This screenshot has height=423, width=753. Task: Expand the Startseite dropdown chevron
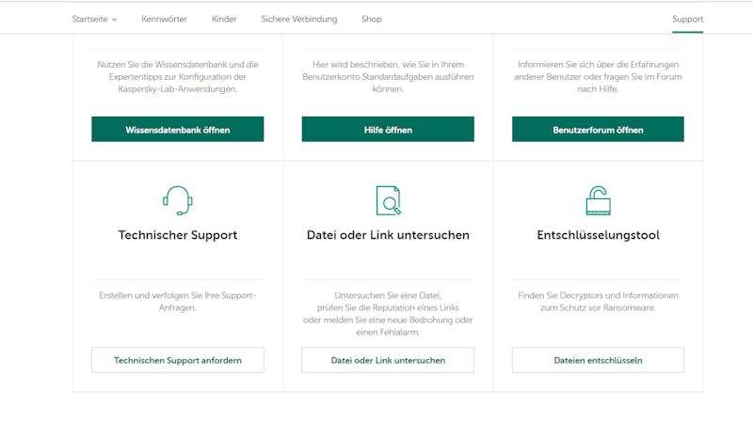[x=115, y=20]
